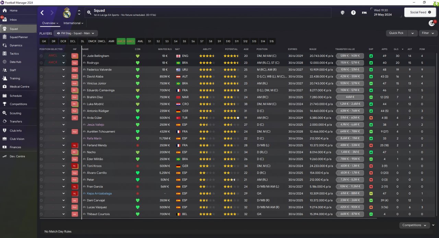Expand the chevron beside Competitions dropdown
This screenshot has width=439, height=238.
click(x=433, y=225)
